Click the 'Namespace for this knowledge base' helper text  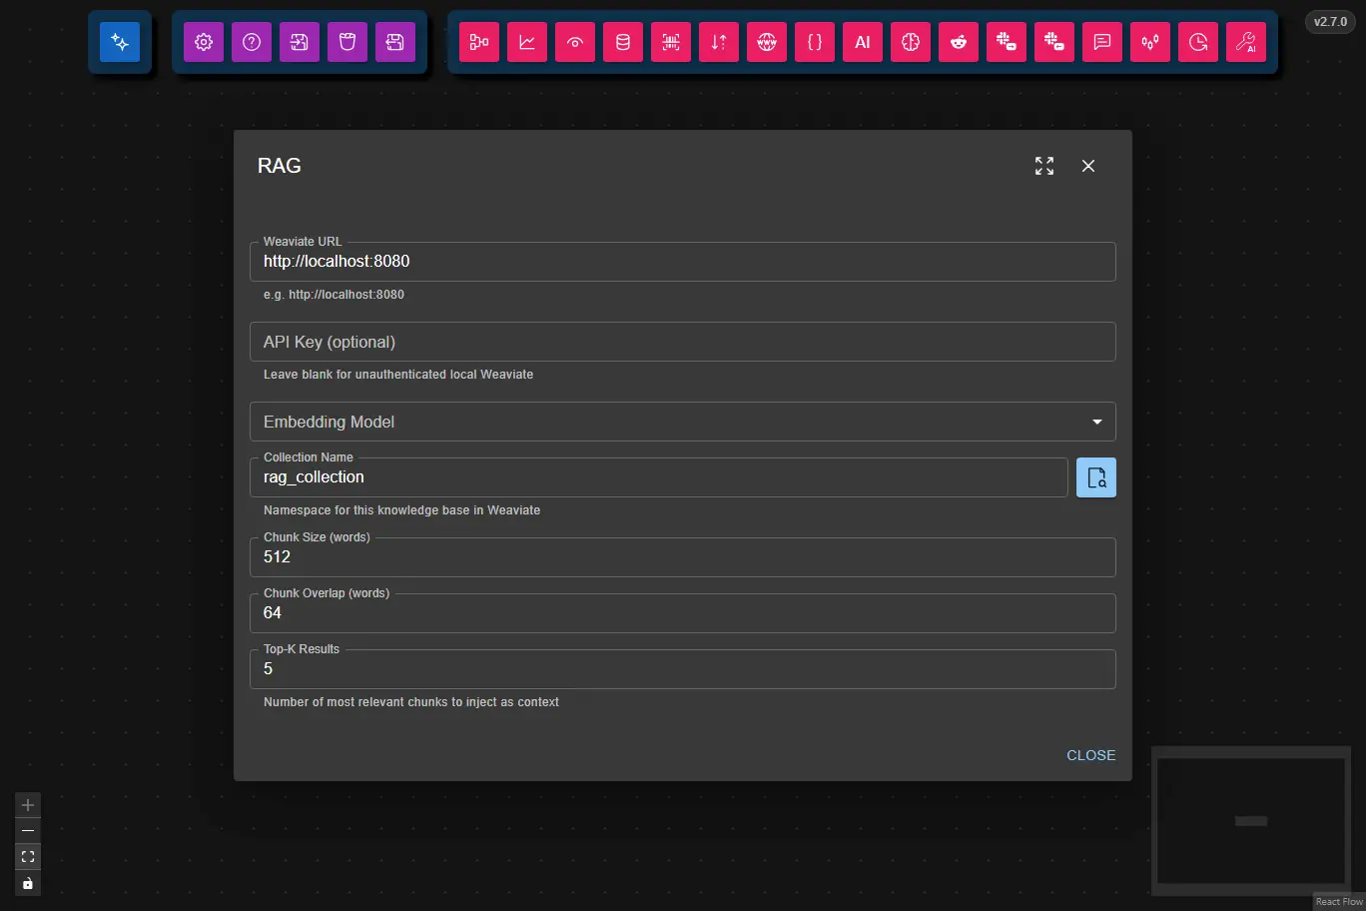click(x=401, y=510)
